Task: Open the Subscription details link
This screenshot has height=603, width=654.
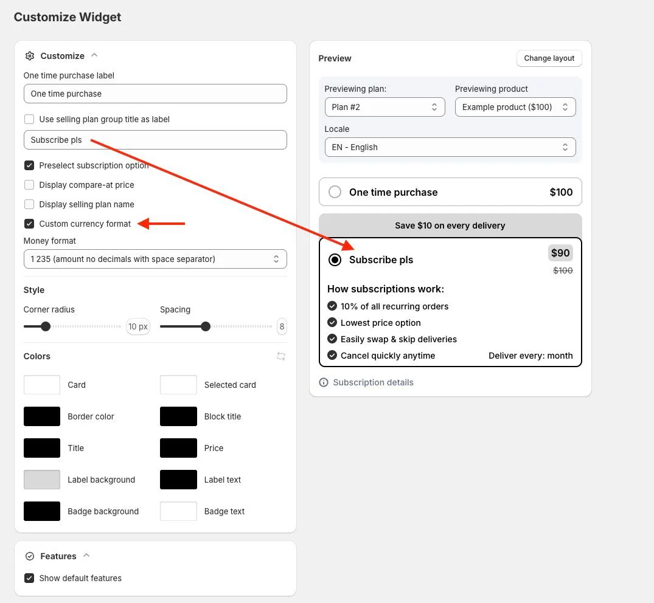Action: (x=373, y=382)
